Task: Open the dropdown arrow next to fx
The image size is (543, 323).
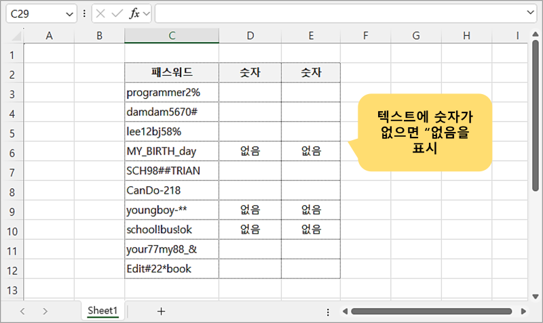Action: 146,13
